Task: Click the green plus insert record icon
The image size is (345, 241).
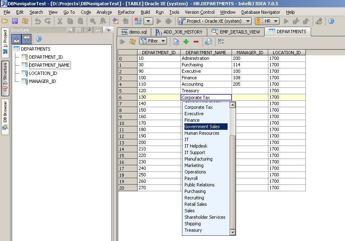Action: (x=186, y=42)
